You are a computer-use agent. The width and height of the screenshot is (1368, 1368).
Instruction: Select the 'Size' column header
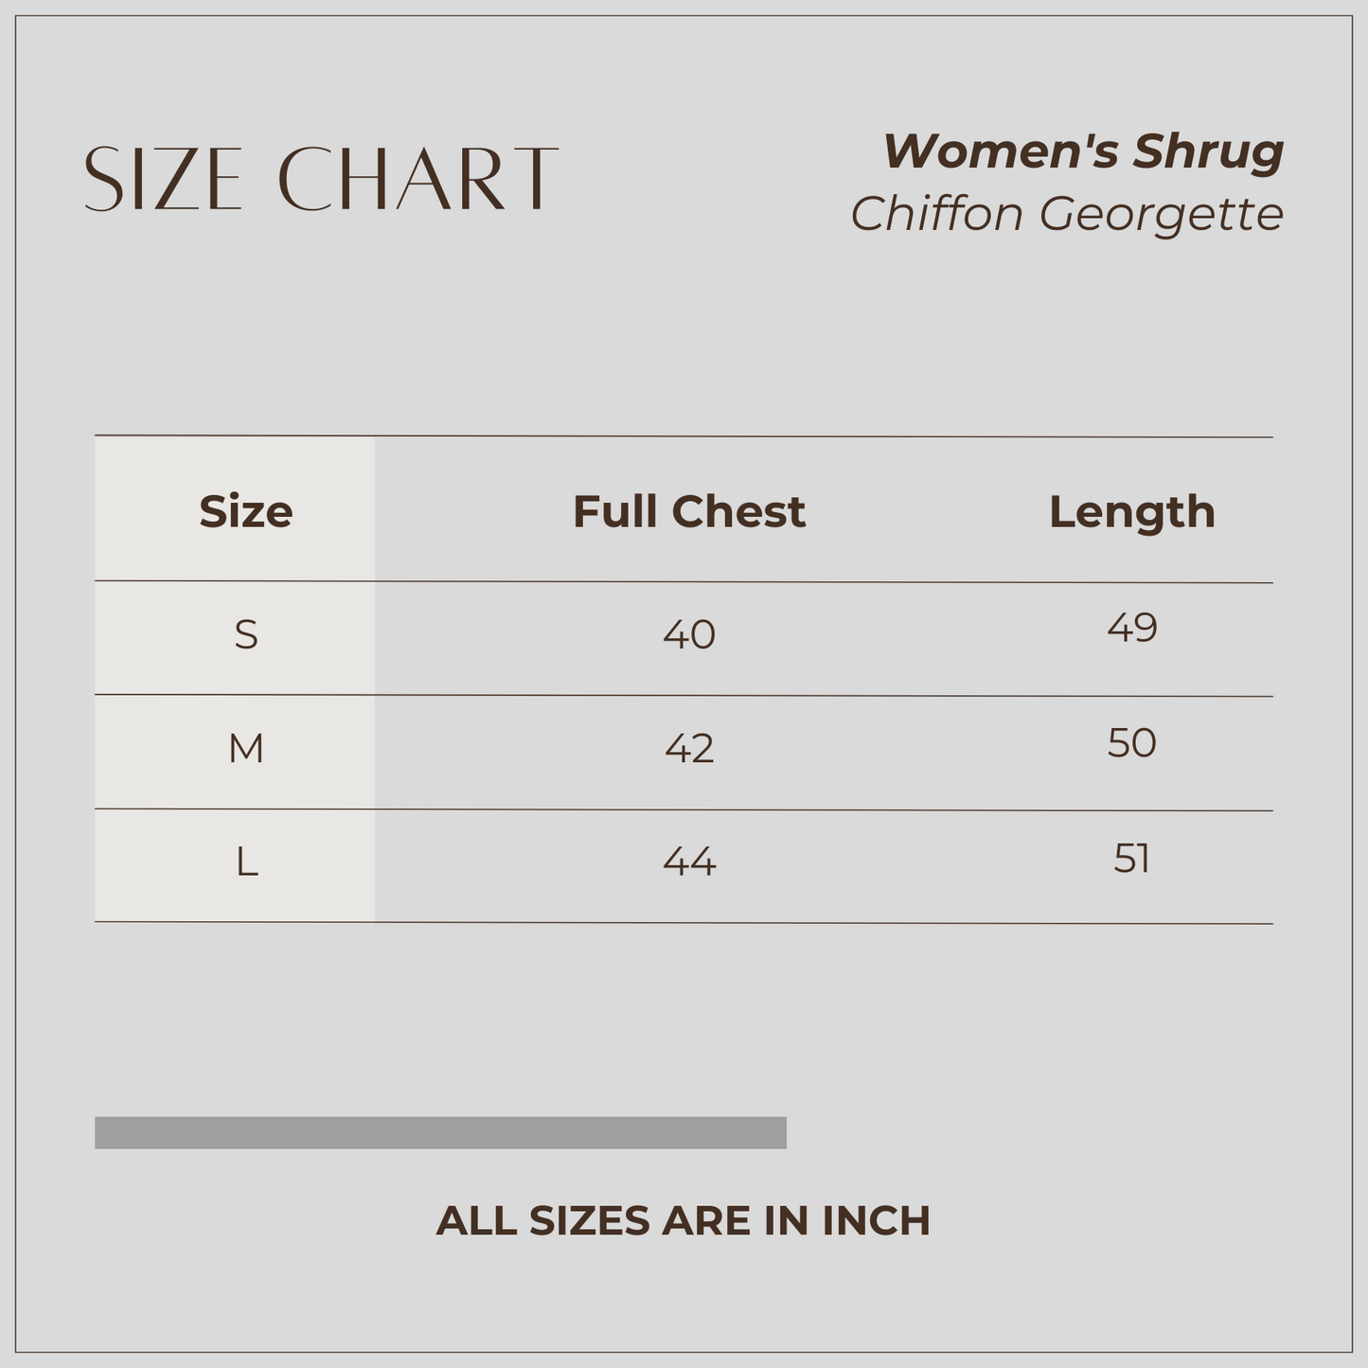click(246, 511)
